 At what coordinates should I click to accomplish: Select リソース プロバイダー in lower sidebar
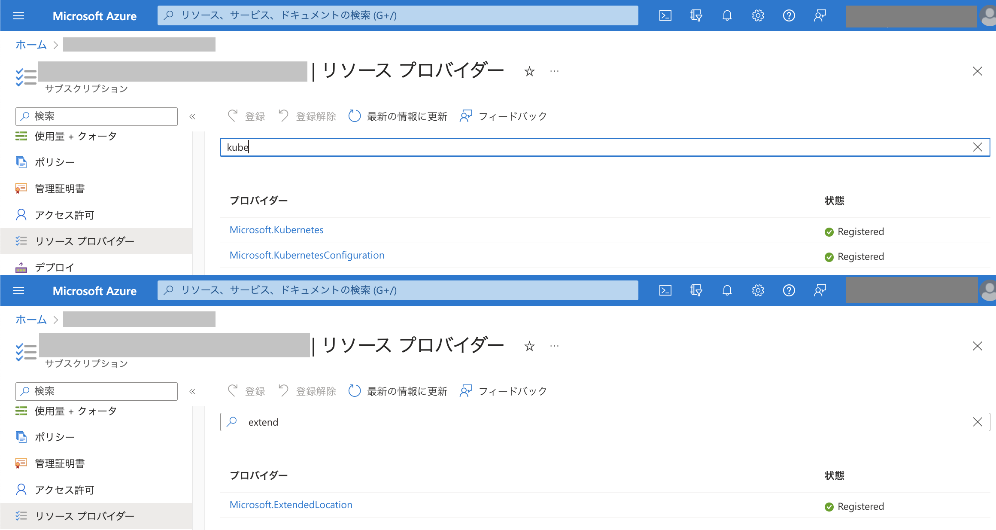(x=96, y=516)
